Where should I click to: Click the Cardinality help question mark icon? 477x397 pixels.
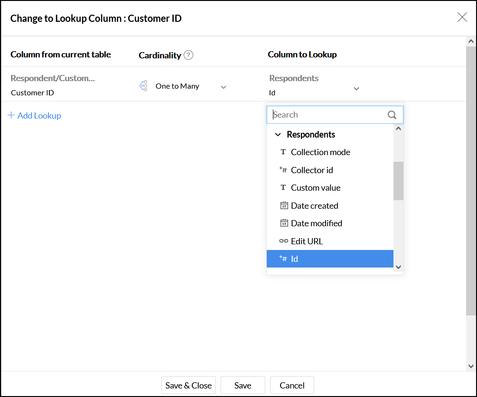188,55
